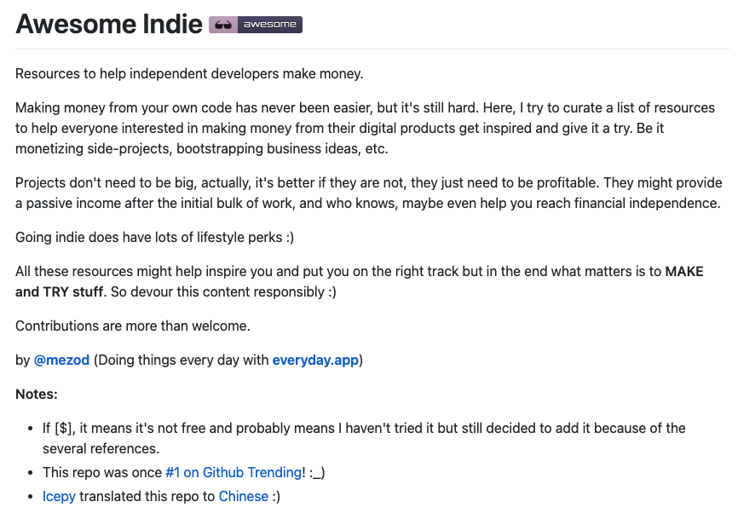This screenshot has width=738, height=519.
Task: Click the "translated this repo to" text
Action: pos(147,496)
